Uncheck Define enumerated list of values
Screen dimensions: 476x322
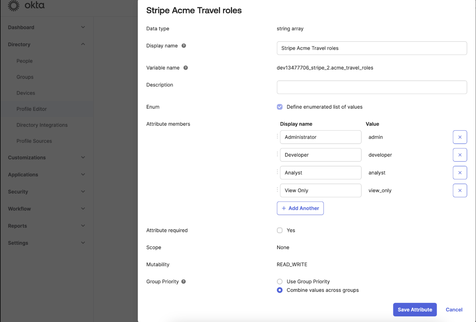(280, 107)
